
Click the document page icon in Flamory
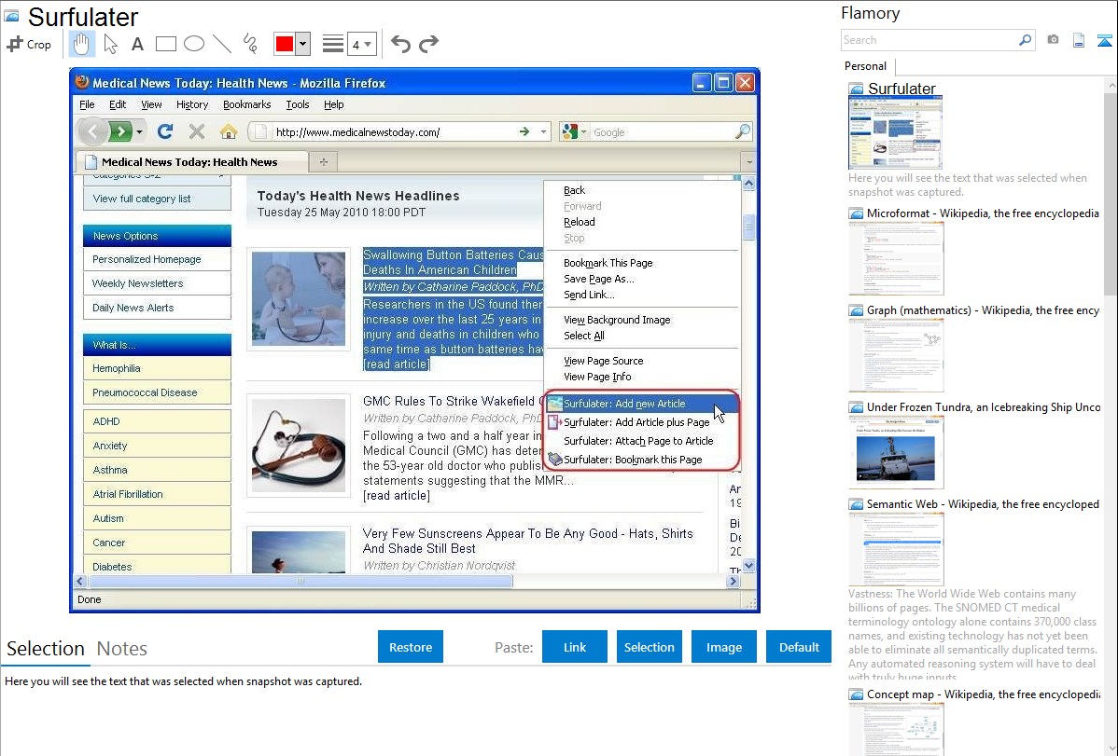tap(1079, 40)
